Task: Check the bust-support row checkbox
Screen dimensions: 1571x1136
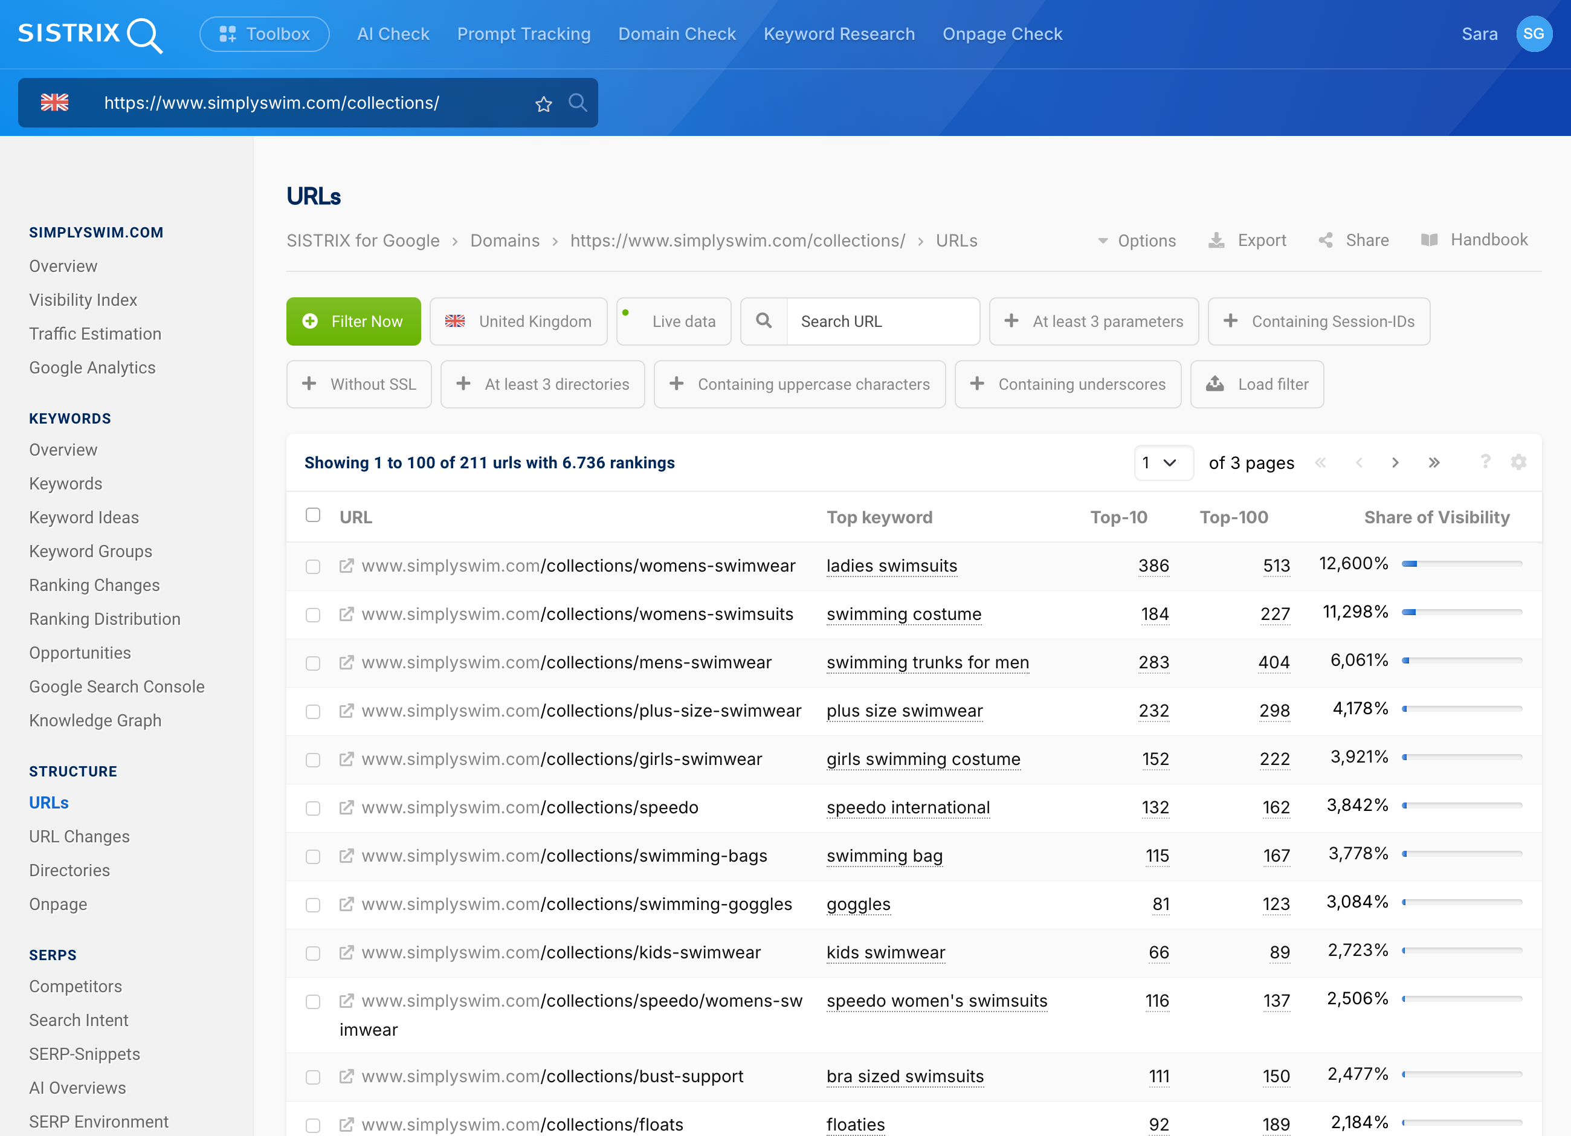Action: [313, 1077]
